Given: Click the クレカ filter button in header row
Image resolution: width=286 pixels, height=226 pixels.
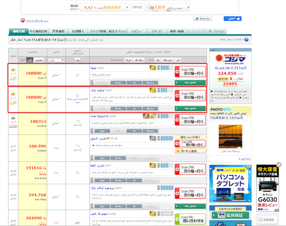Looking at the screenshot, I should [x=128, y=60].
